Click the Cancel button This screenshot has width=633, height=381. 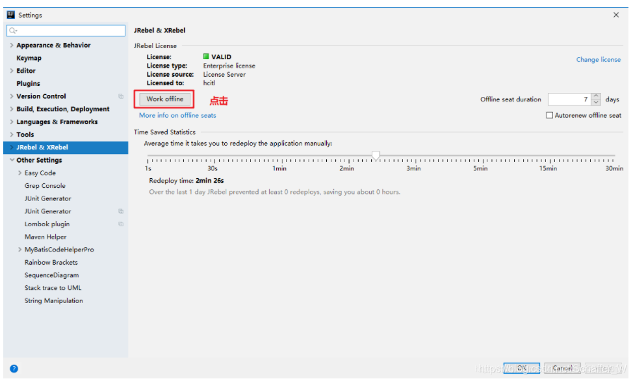(x=562, y=368)
